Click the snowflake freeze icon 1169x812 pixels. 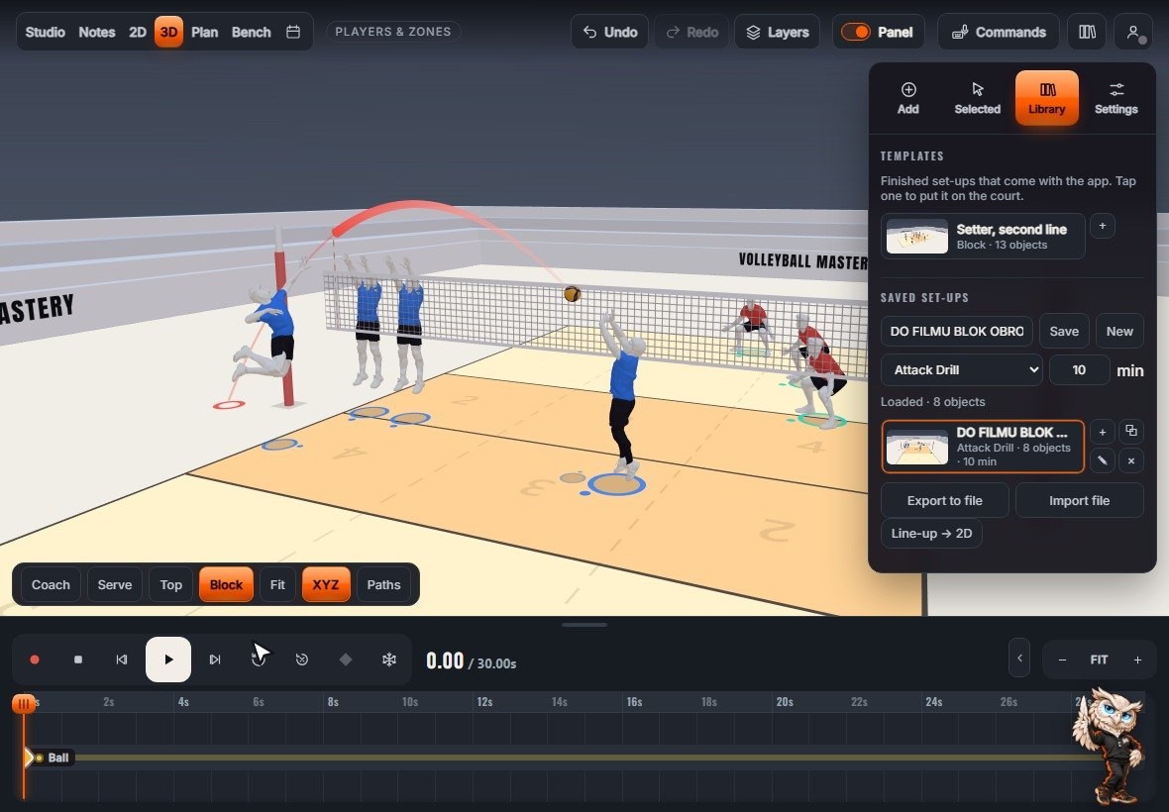click(389, 660)
